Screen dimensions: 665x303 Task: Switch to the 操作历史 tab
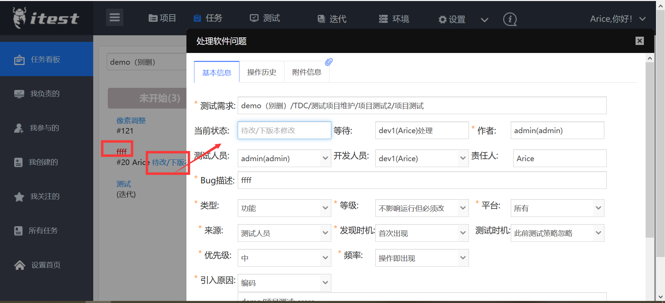coord(262,72)
